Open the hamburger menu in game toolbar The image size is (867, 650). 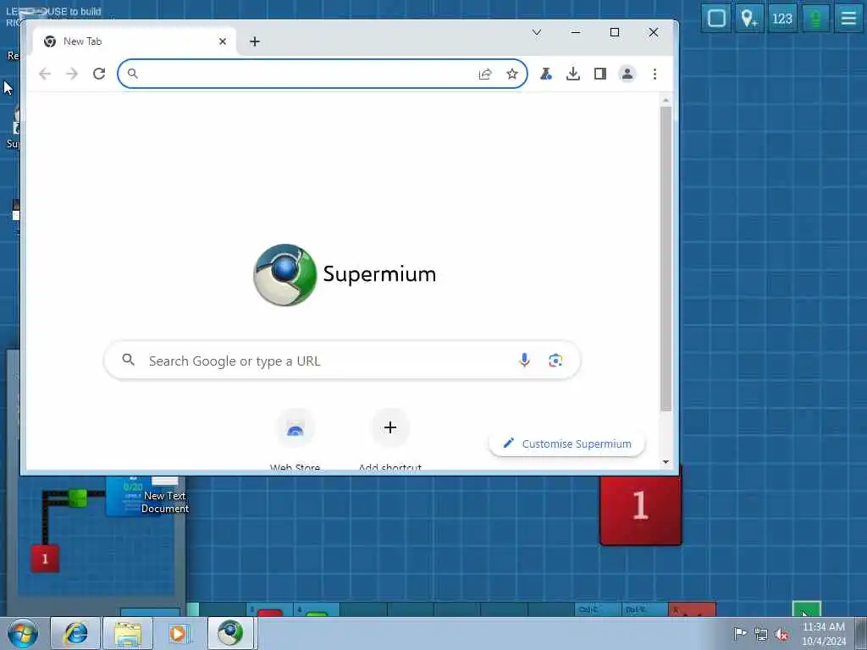point(848,19)
